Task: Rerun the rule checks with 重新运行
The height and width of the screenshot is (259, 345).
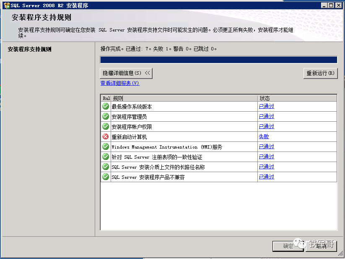Action: (320, 73)
